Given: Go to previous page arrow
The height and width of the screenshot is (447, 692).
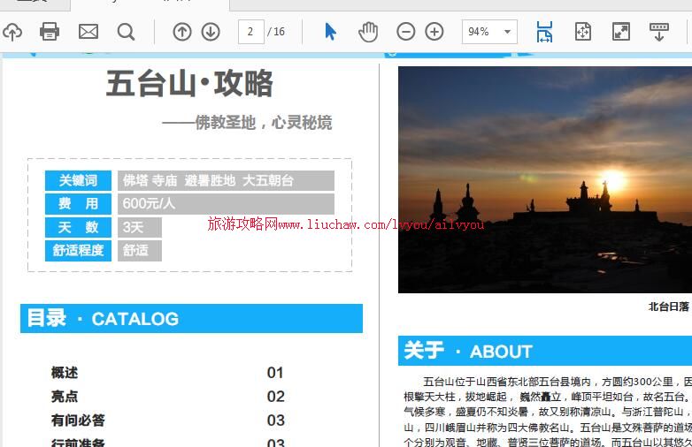Looking at the screenshot, I should pos(182,33).
